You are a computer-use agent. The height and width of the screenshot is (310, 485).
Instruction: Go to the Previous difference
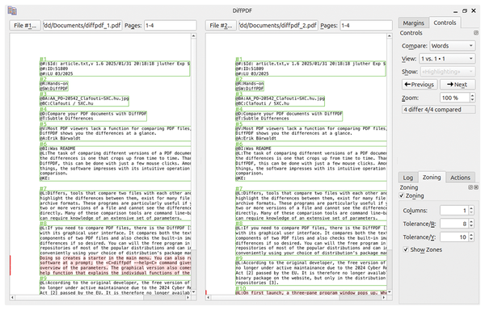[420, 85]
